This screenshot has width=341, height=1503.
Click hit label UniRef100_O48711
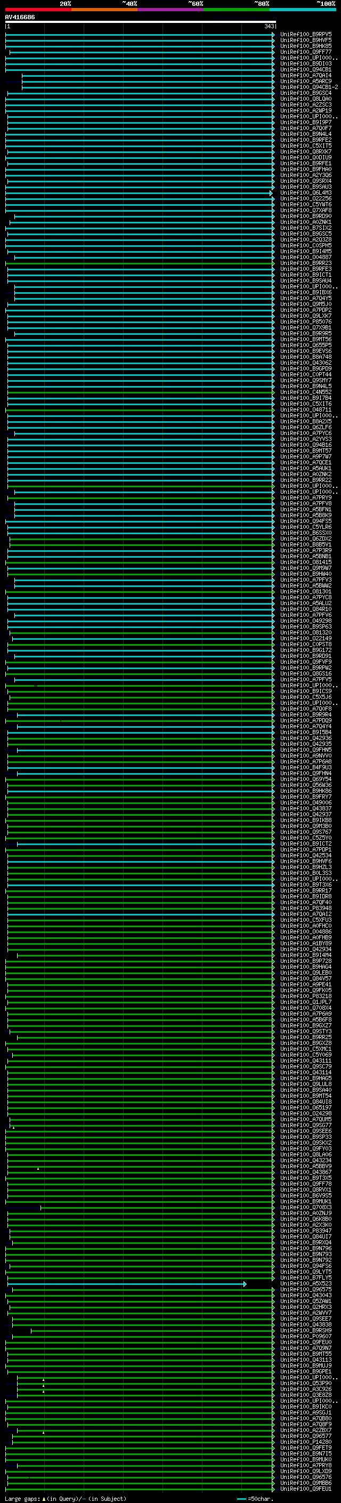(306, 409)
